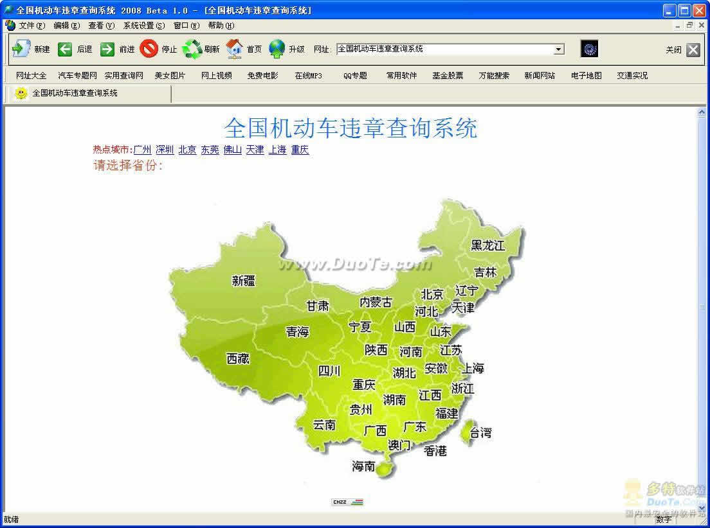This screenshot has width=710, height=528.
Task: Click the 升级 upgrade globe icon
Action: pyautogui.click(x=277, y=49)
